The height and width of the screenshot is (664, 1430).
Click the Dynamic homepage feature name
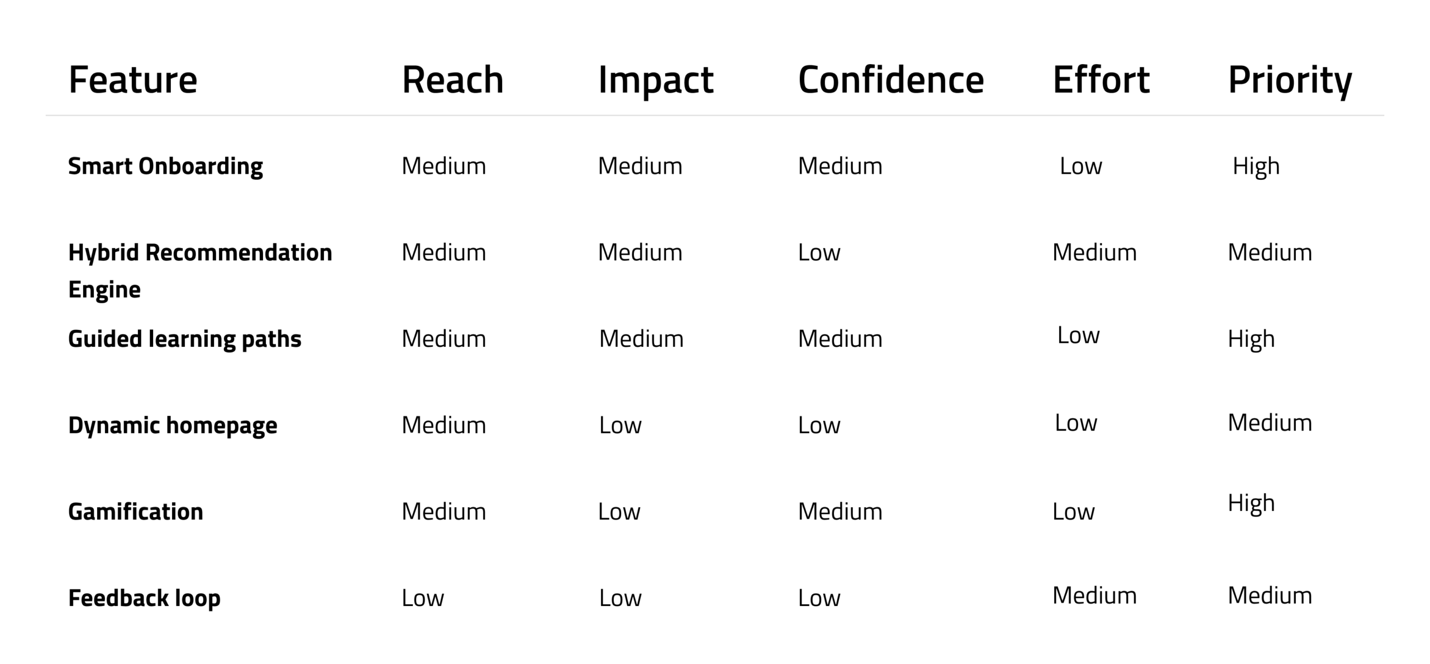click(x=173, y=426)
